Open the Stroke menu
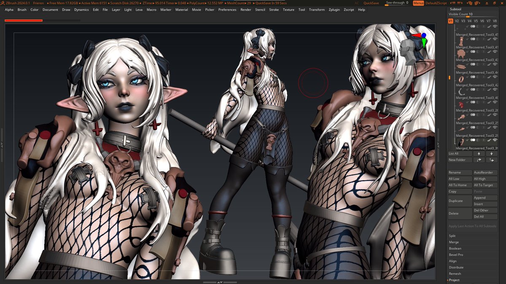This screenshot has width=506, height=284. [274, 10]
